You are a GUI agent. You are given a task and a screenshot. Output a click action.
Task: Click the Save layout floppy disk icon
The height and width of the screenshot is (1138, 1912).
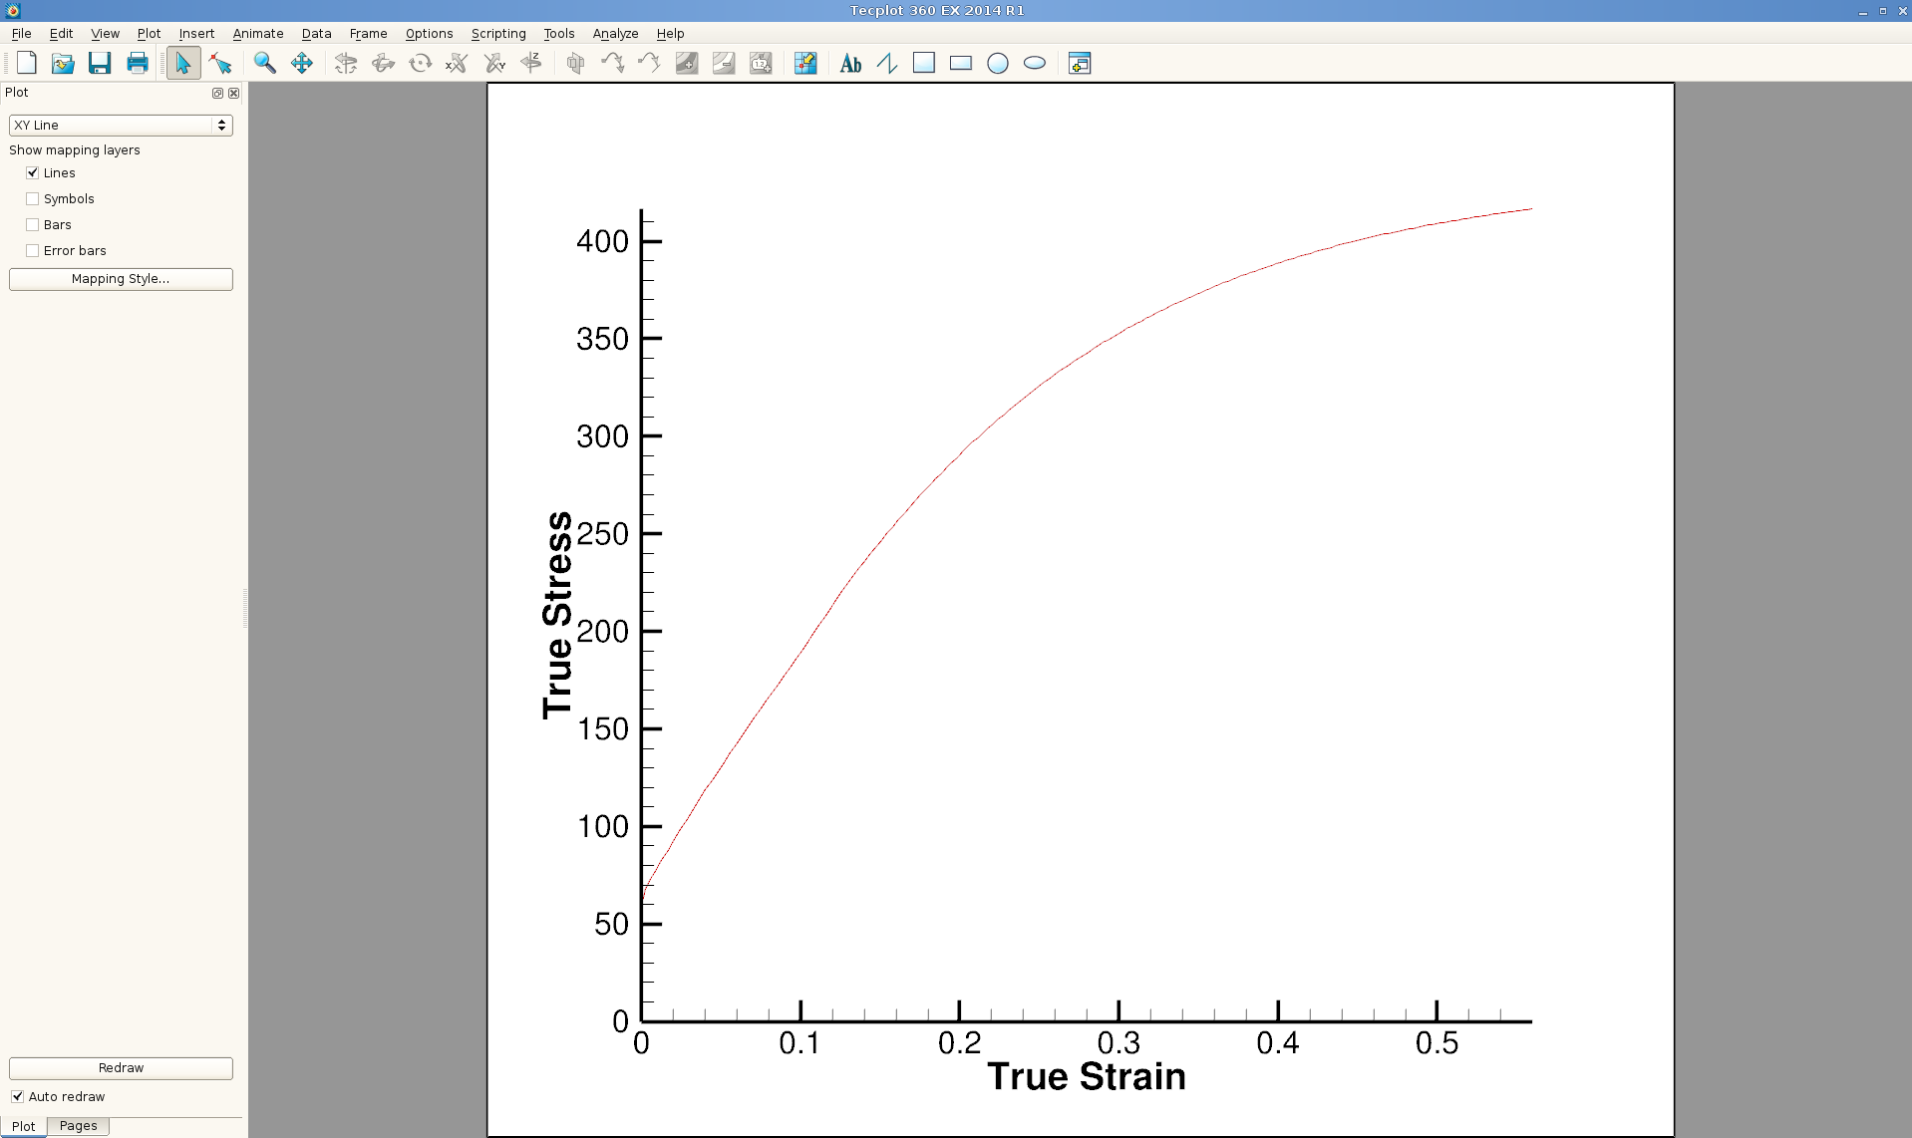click(100, 63)
